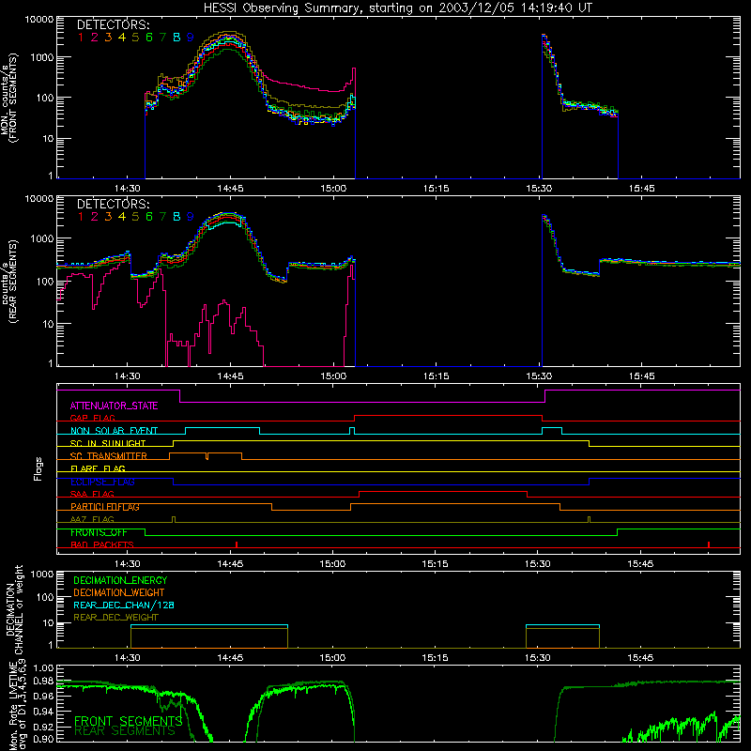Click detector 3 legend in rear segments panel
The height and width of the screenshot is (751, 751).
pos(108,217)
